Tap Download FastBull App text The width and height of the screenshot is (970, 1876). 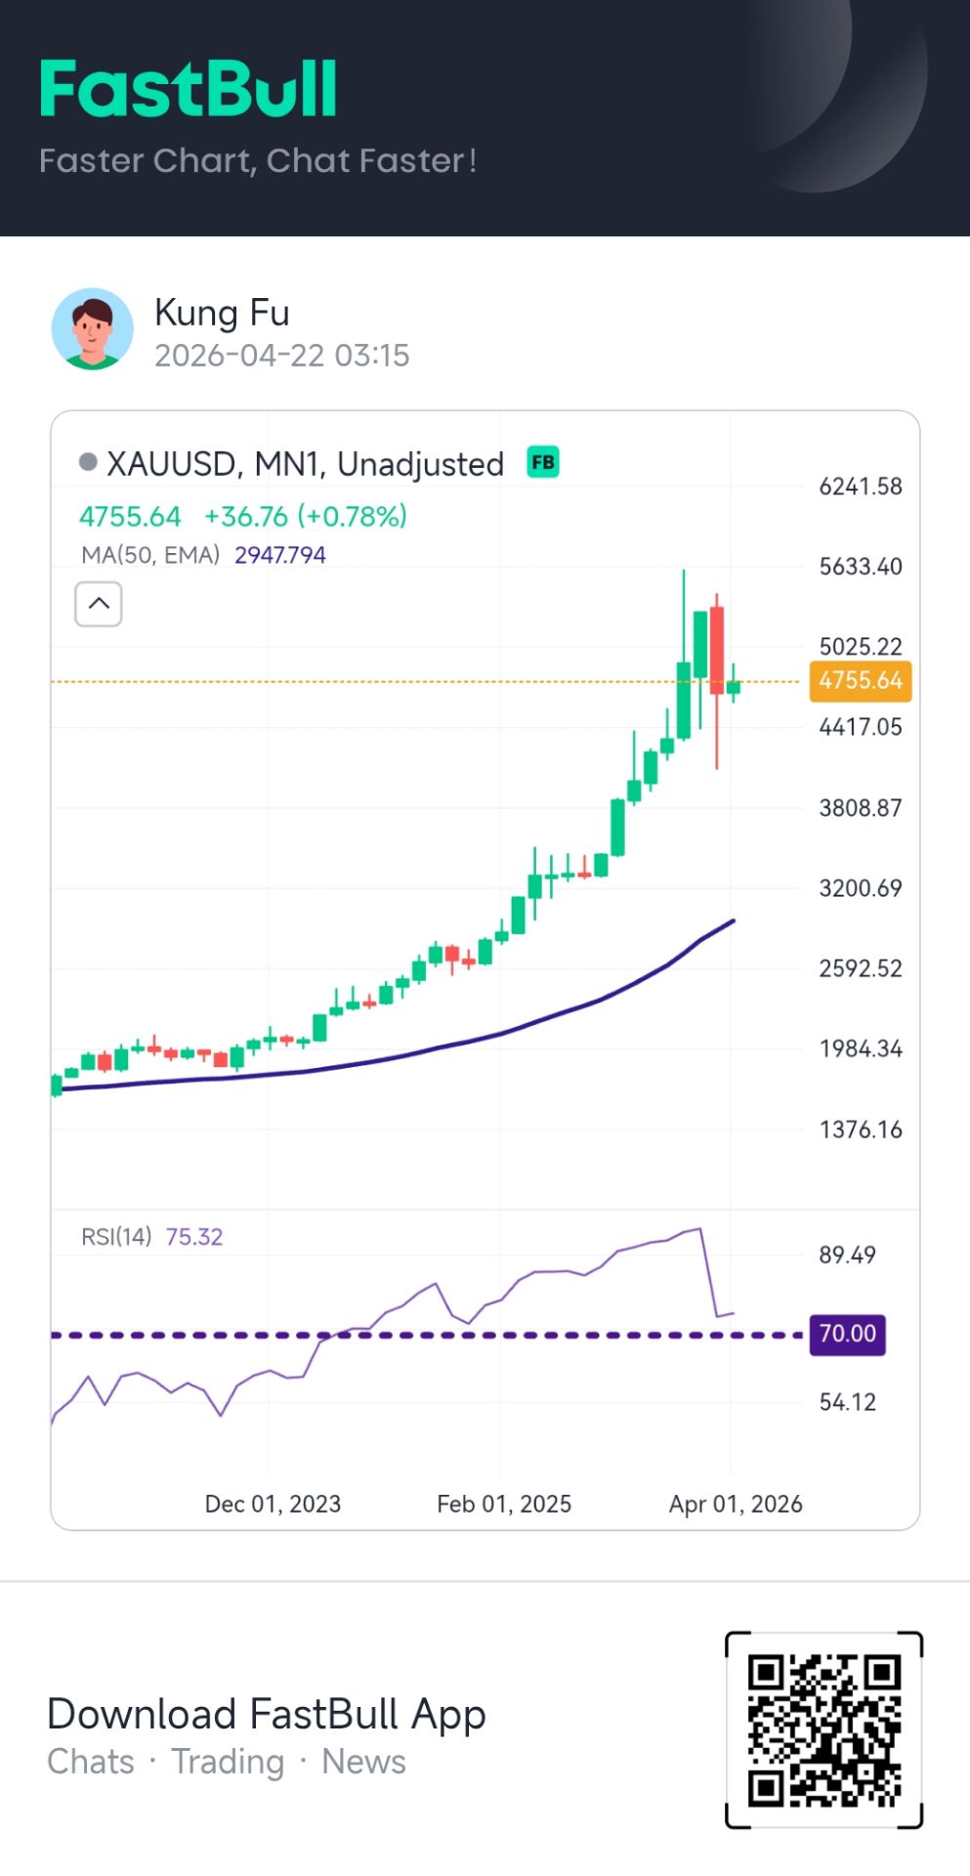coord(266,1714)
